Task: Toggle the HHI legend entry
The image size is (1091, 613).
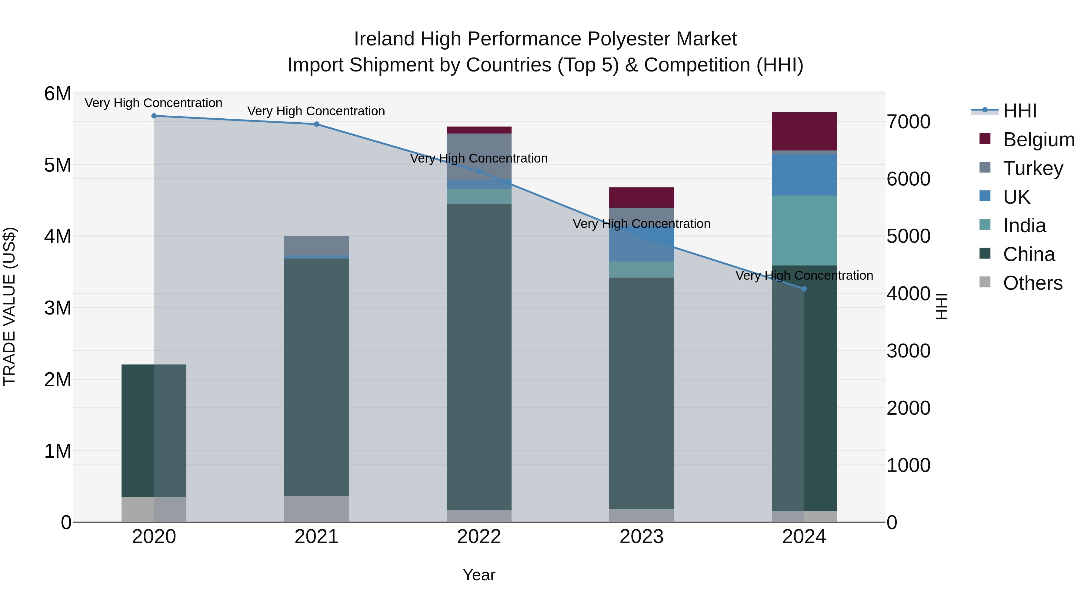Action: (1004, 111)
